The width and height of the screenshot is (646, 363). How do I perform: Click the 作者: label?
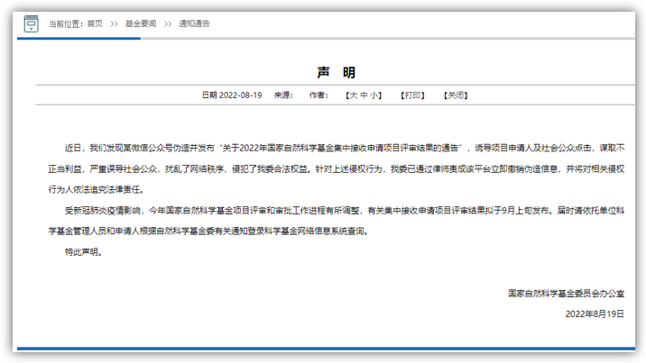coord(318,95)
